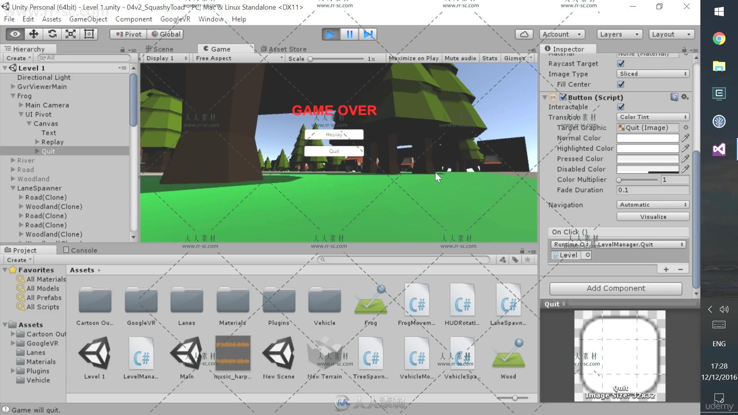This screenshot has width=738, height=415.
Task: Disable the Fill Center checkbox
Action: click(621, 84)
